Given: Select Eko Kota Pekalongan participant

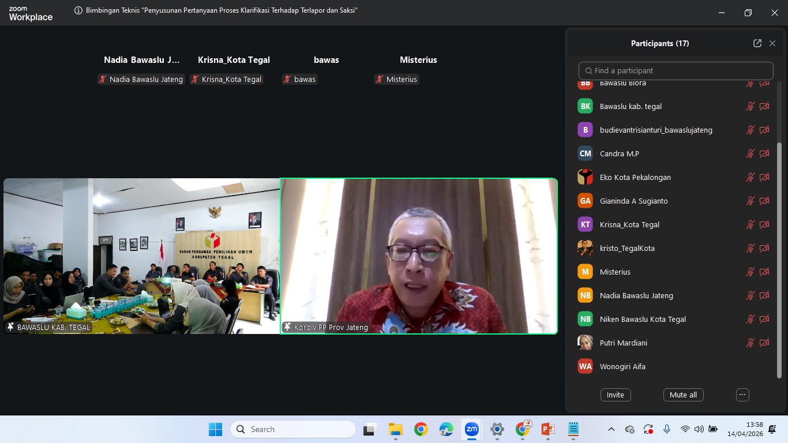Looking at the screenshot, I should pyautogui.click(x=635, y=177).
